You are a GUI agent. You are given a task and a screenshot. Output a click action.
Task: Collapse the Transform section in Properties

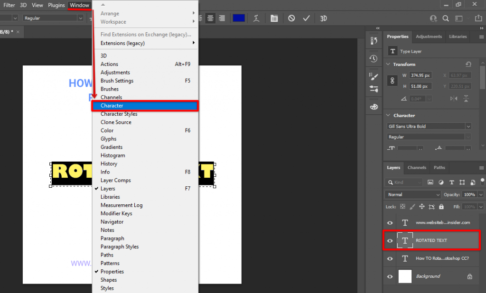(388, 64)
